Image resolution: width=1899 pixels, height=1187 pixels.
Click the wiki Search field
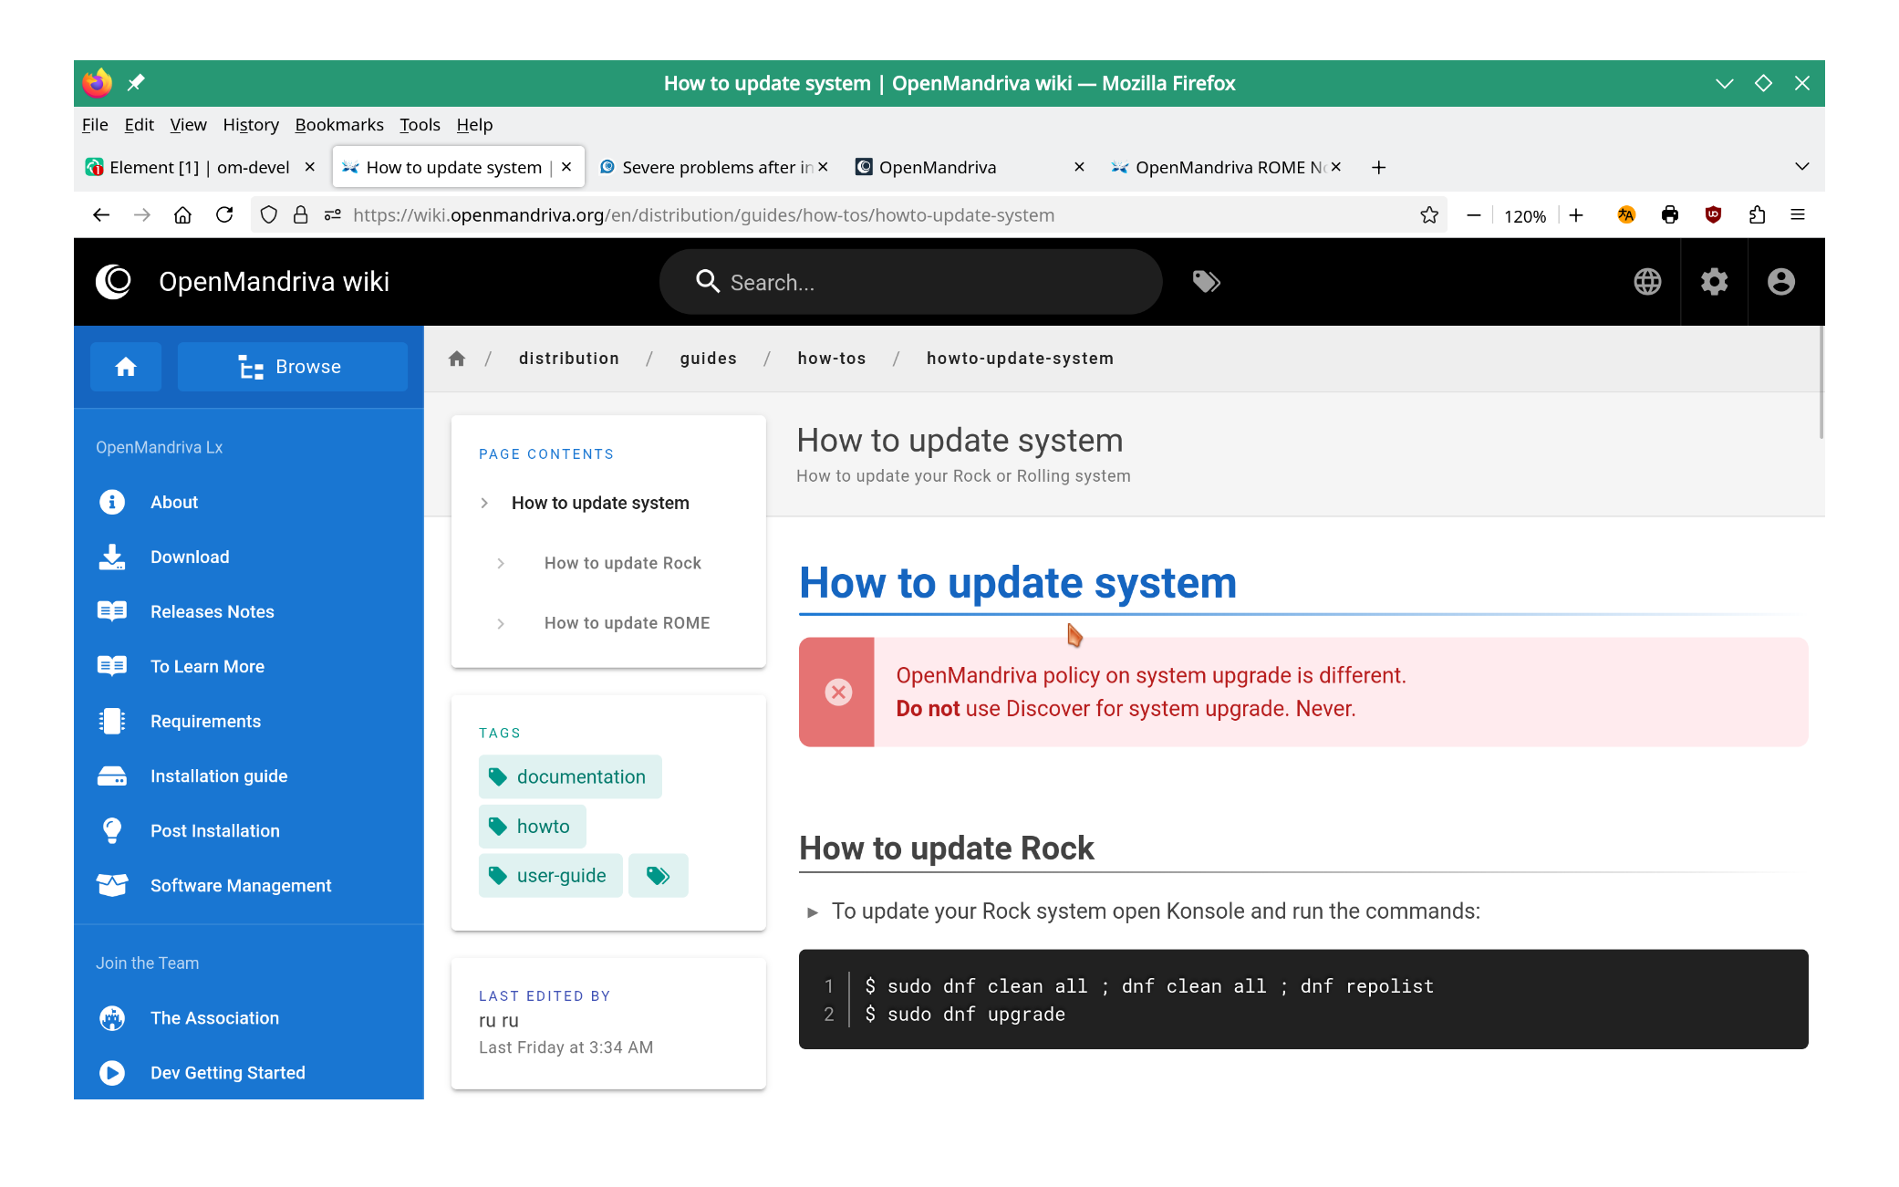[x=910, y=282]
